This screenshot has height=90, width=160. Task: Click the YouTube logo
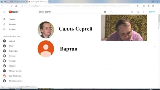tap(13, 12)
